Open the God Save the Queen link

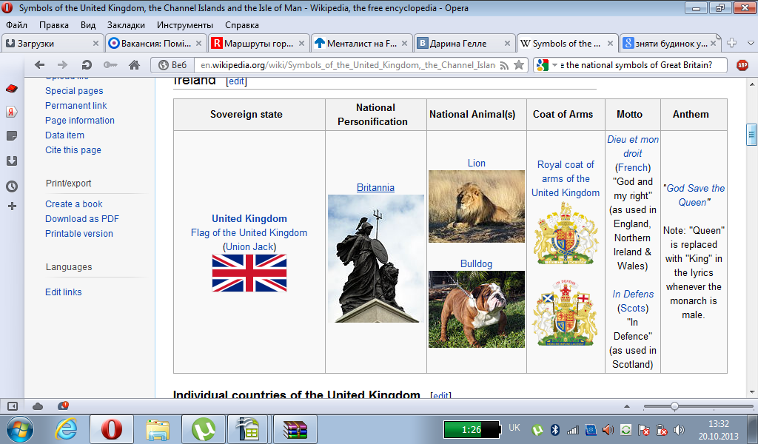695,195
